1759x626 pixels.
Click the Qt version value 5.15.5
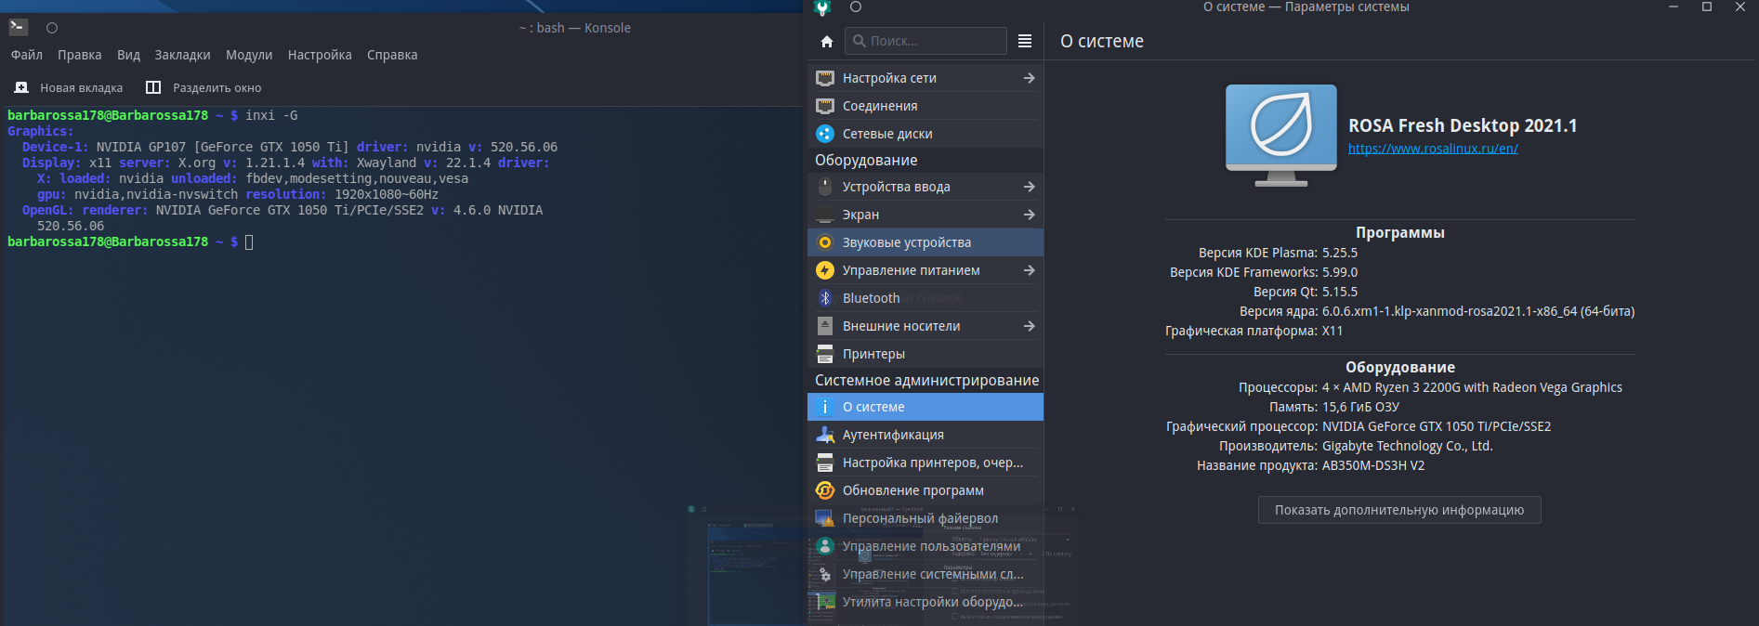(1340, 292)
